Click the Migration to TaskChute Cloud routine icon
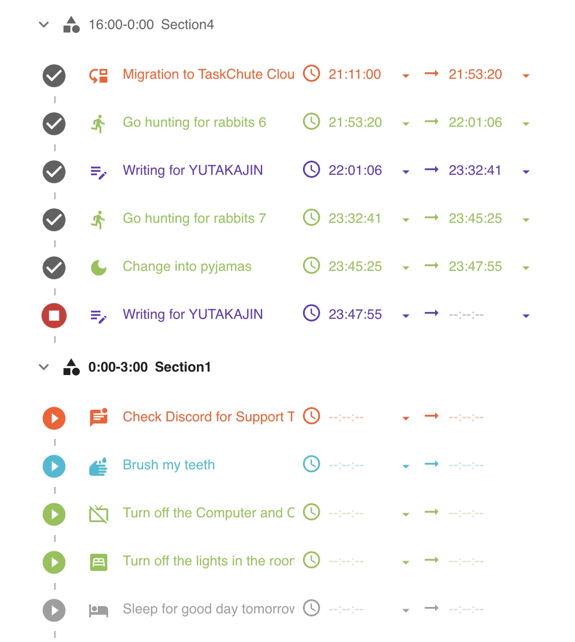Viewport: 575px width, 642px height. coord(99,76)
